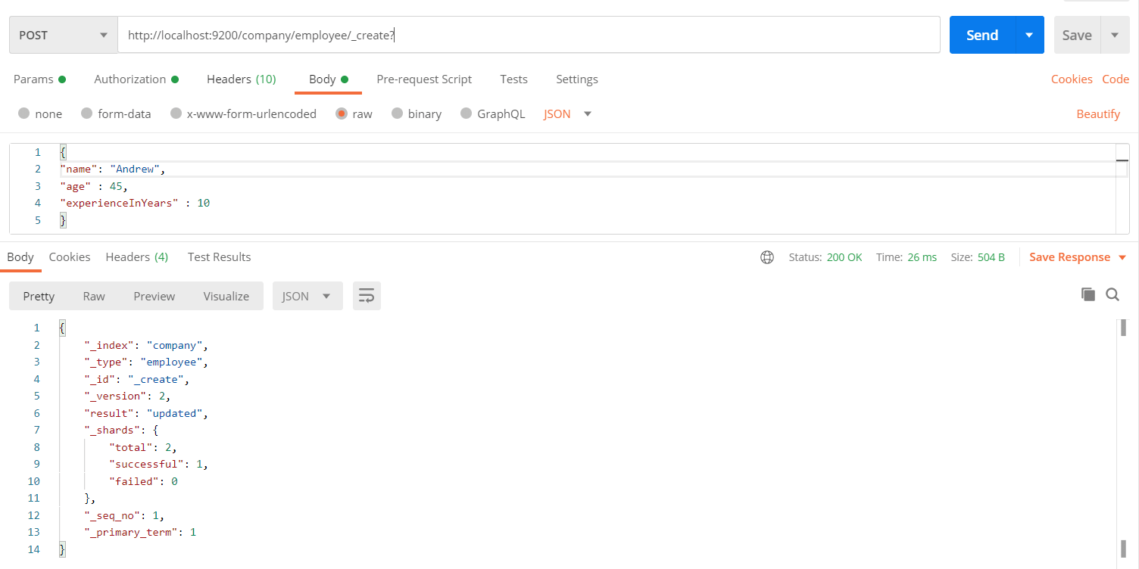
Task: Click the "successful": 1 response line
Action: click(x=158, y=464)
